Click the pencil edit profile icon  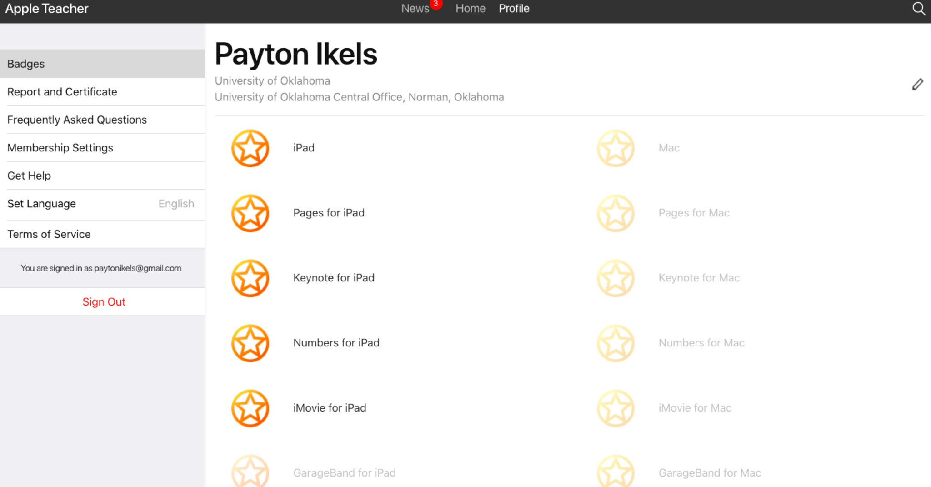point(917,85)
